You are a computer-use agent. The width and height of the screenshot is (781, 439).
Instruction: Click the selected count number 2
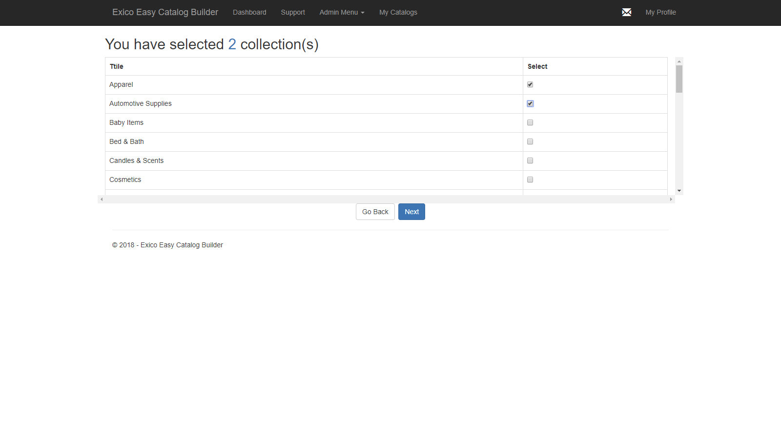(x=232, y=44)
